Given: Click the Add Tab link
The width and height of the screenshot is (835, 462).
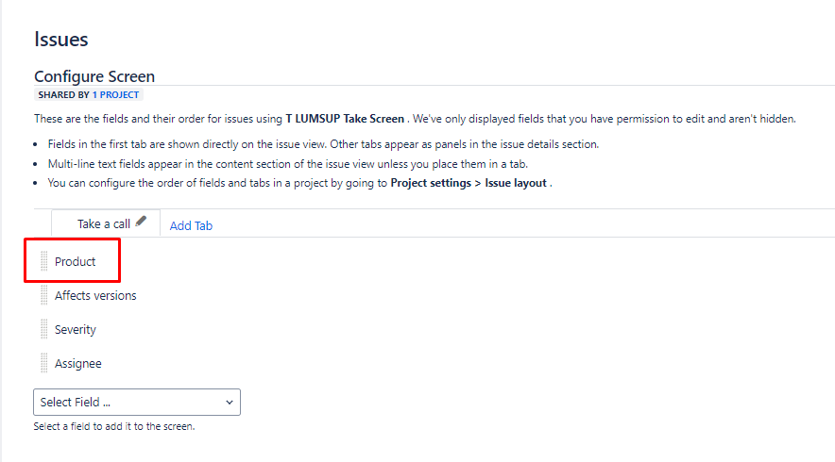Looking at the screenshot, I should tap(191, 225).
